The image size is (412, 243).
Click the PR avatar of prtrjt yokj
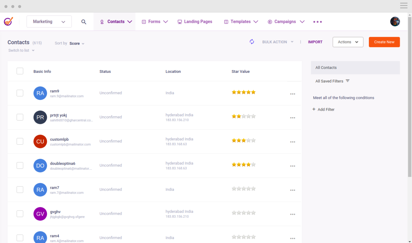click(x=40, y=117)
